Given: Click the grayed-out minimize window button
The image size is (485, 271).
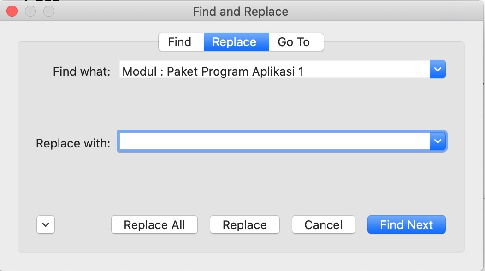Looking at the screenshot, I should (x=30, y=12).
